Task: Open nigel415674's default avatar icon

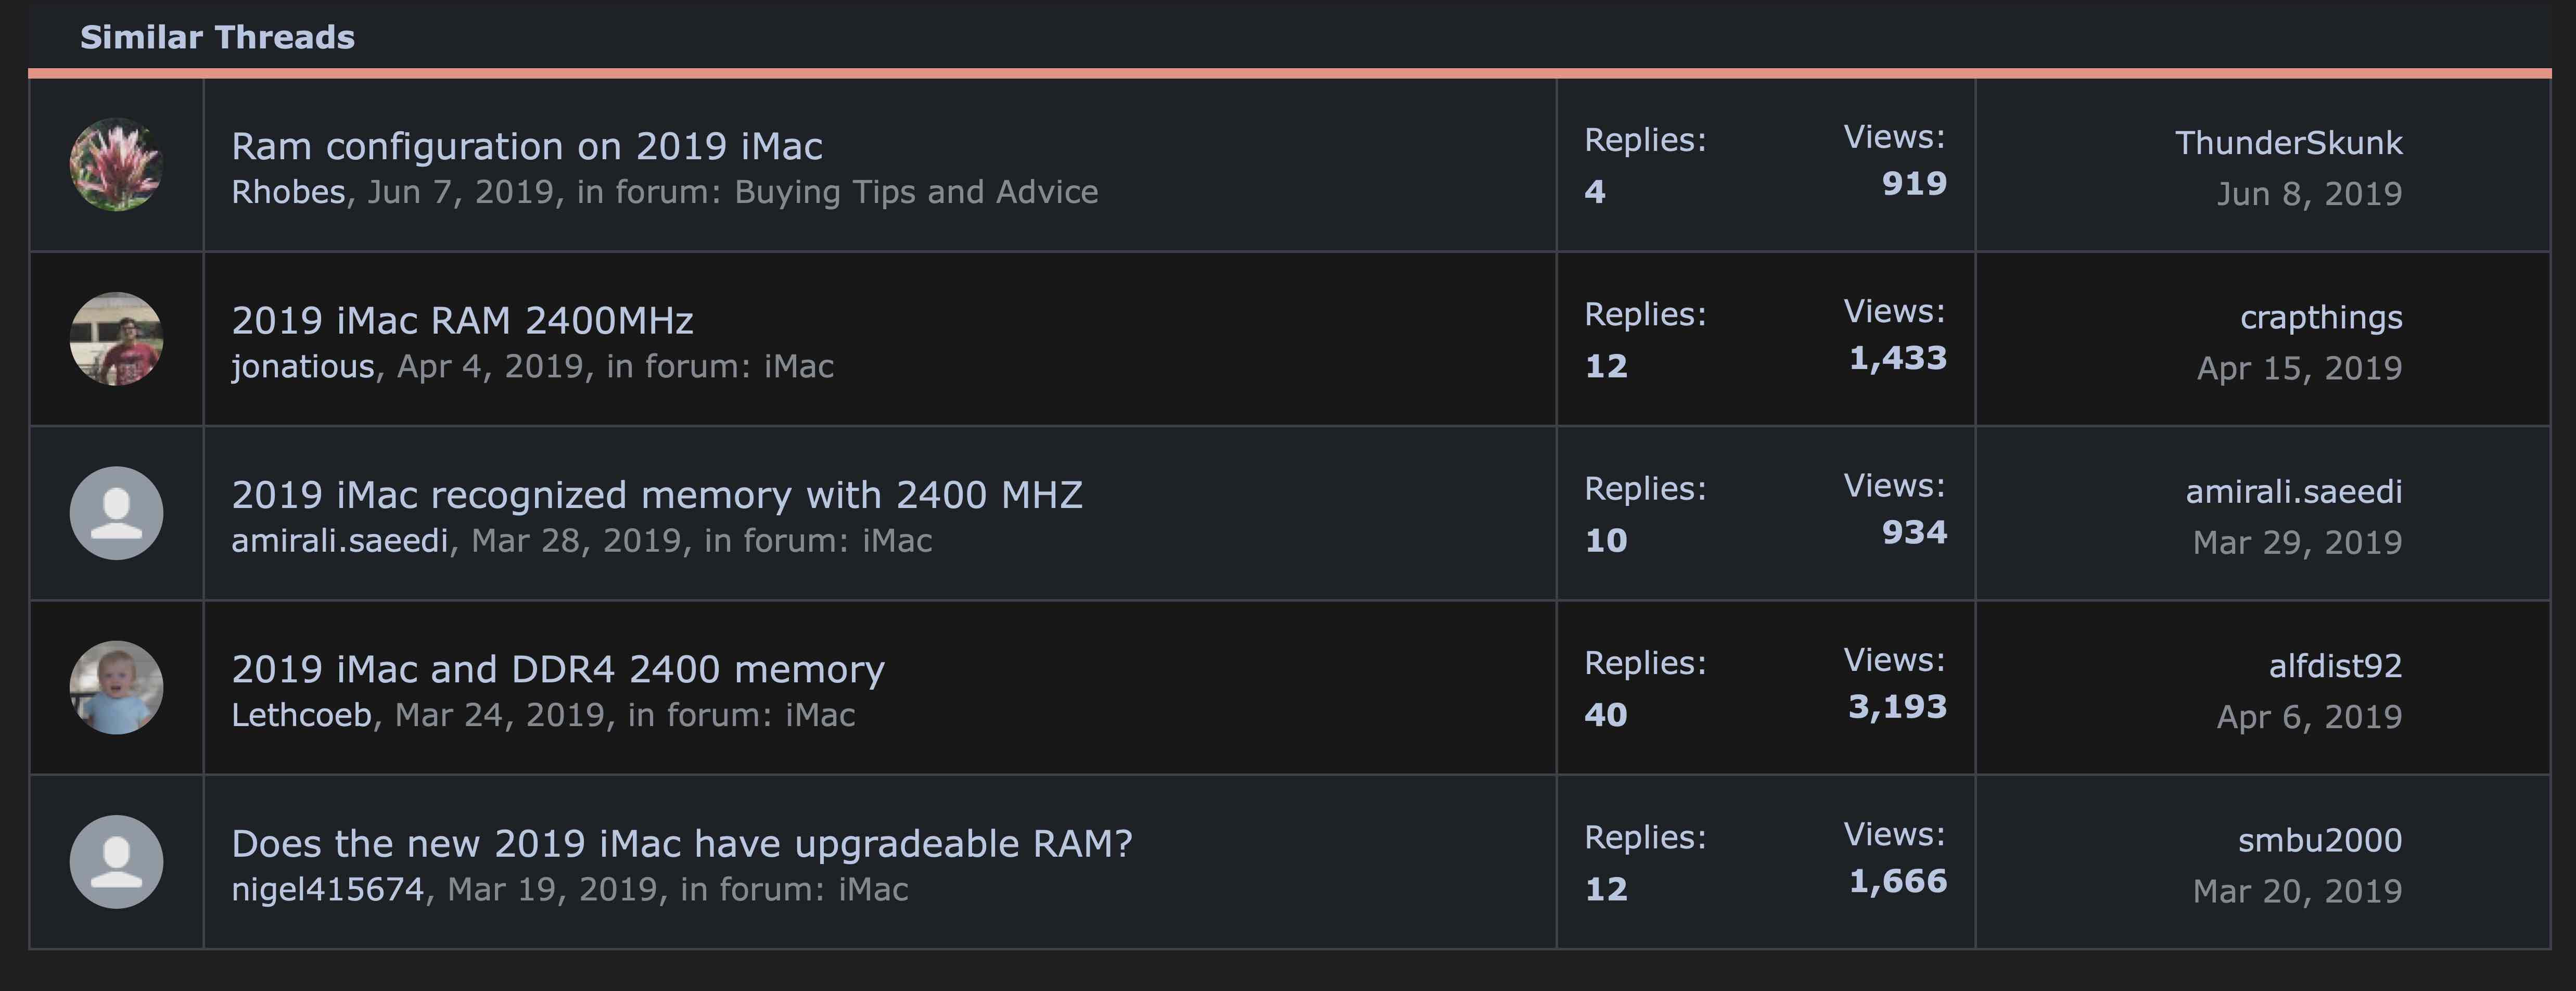Action: pyautogui.click(x=116, y=862)
